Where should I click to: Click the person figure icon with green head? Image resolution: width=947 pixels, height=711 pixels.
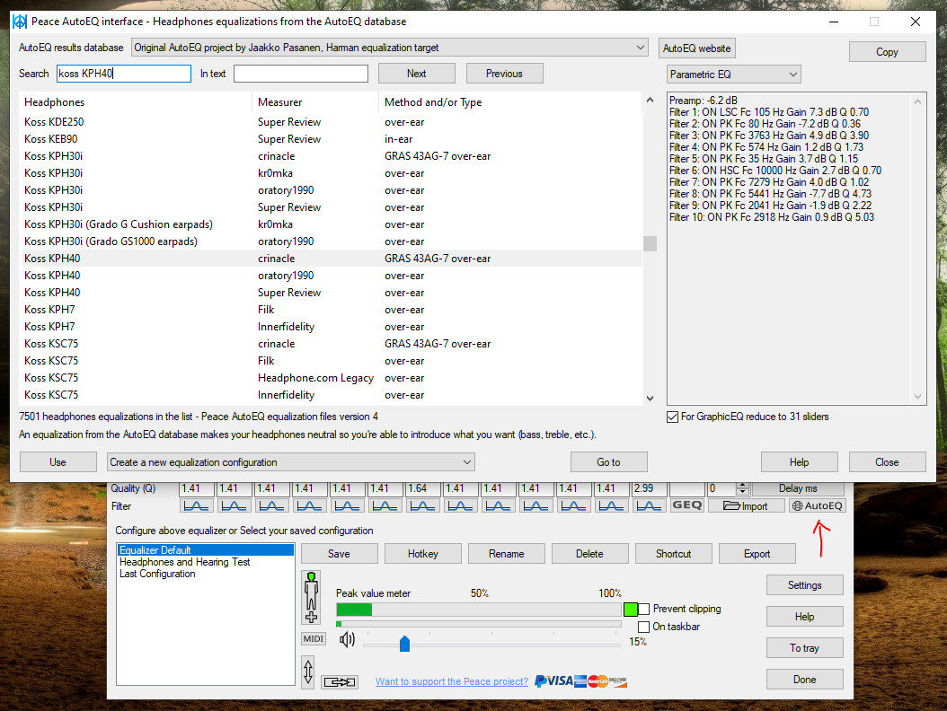coord(311,598)
